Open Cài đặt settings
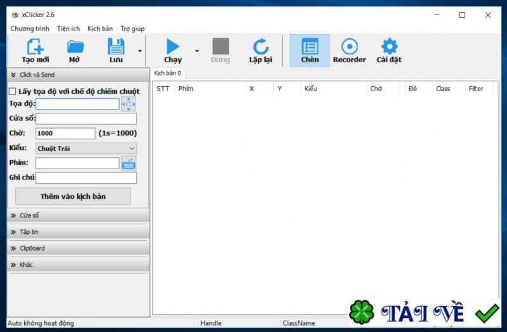 click(x=389, y=51)
